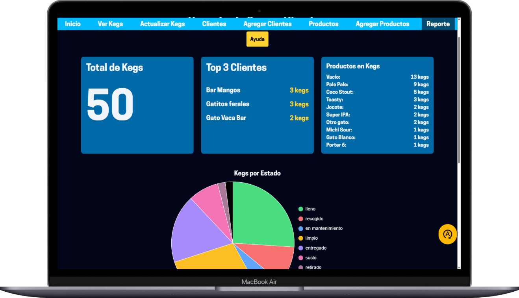Select Actualizar Kegs in the navigation bar
This screenshot has width=519, height=298.
[x=163, y=24]
